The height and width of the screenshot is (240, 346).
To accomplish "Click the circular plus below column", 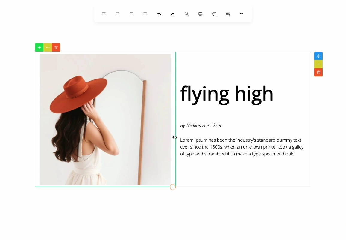I will 173,187.
